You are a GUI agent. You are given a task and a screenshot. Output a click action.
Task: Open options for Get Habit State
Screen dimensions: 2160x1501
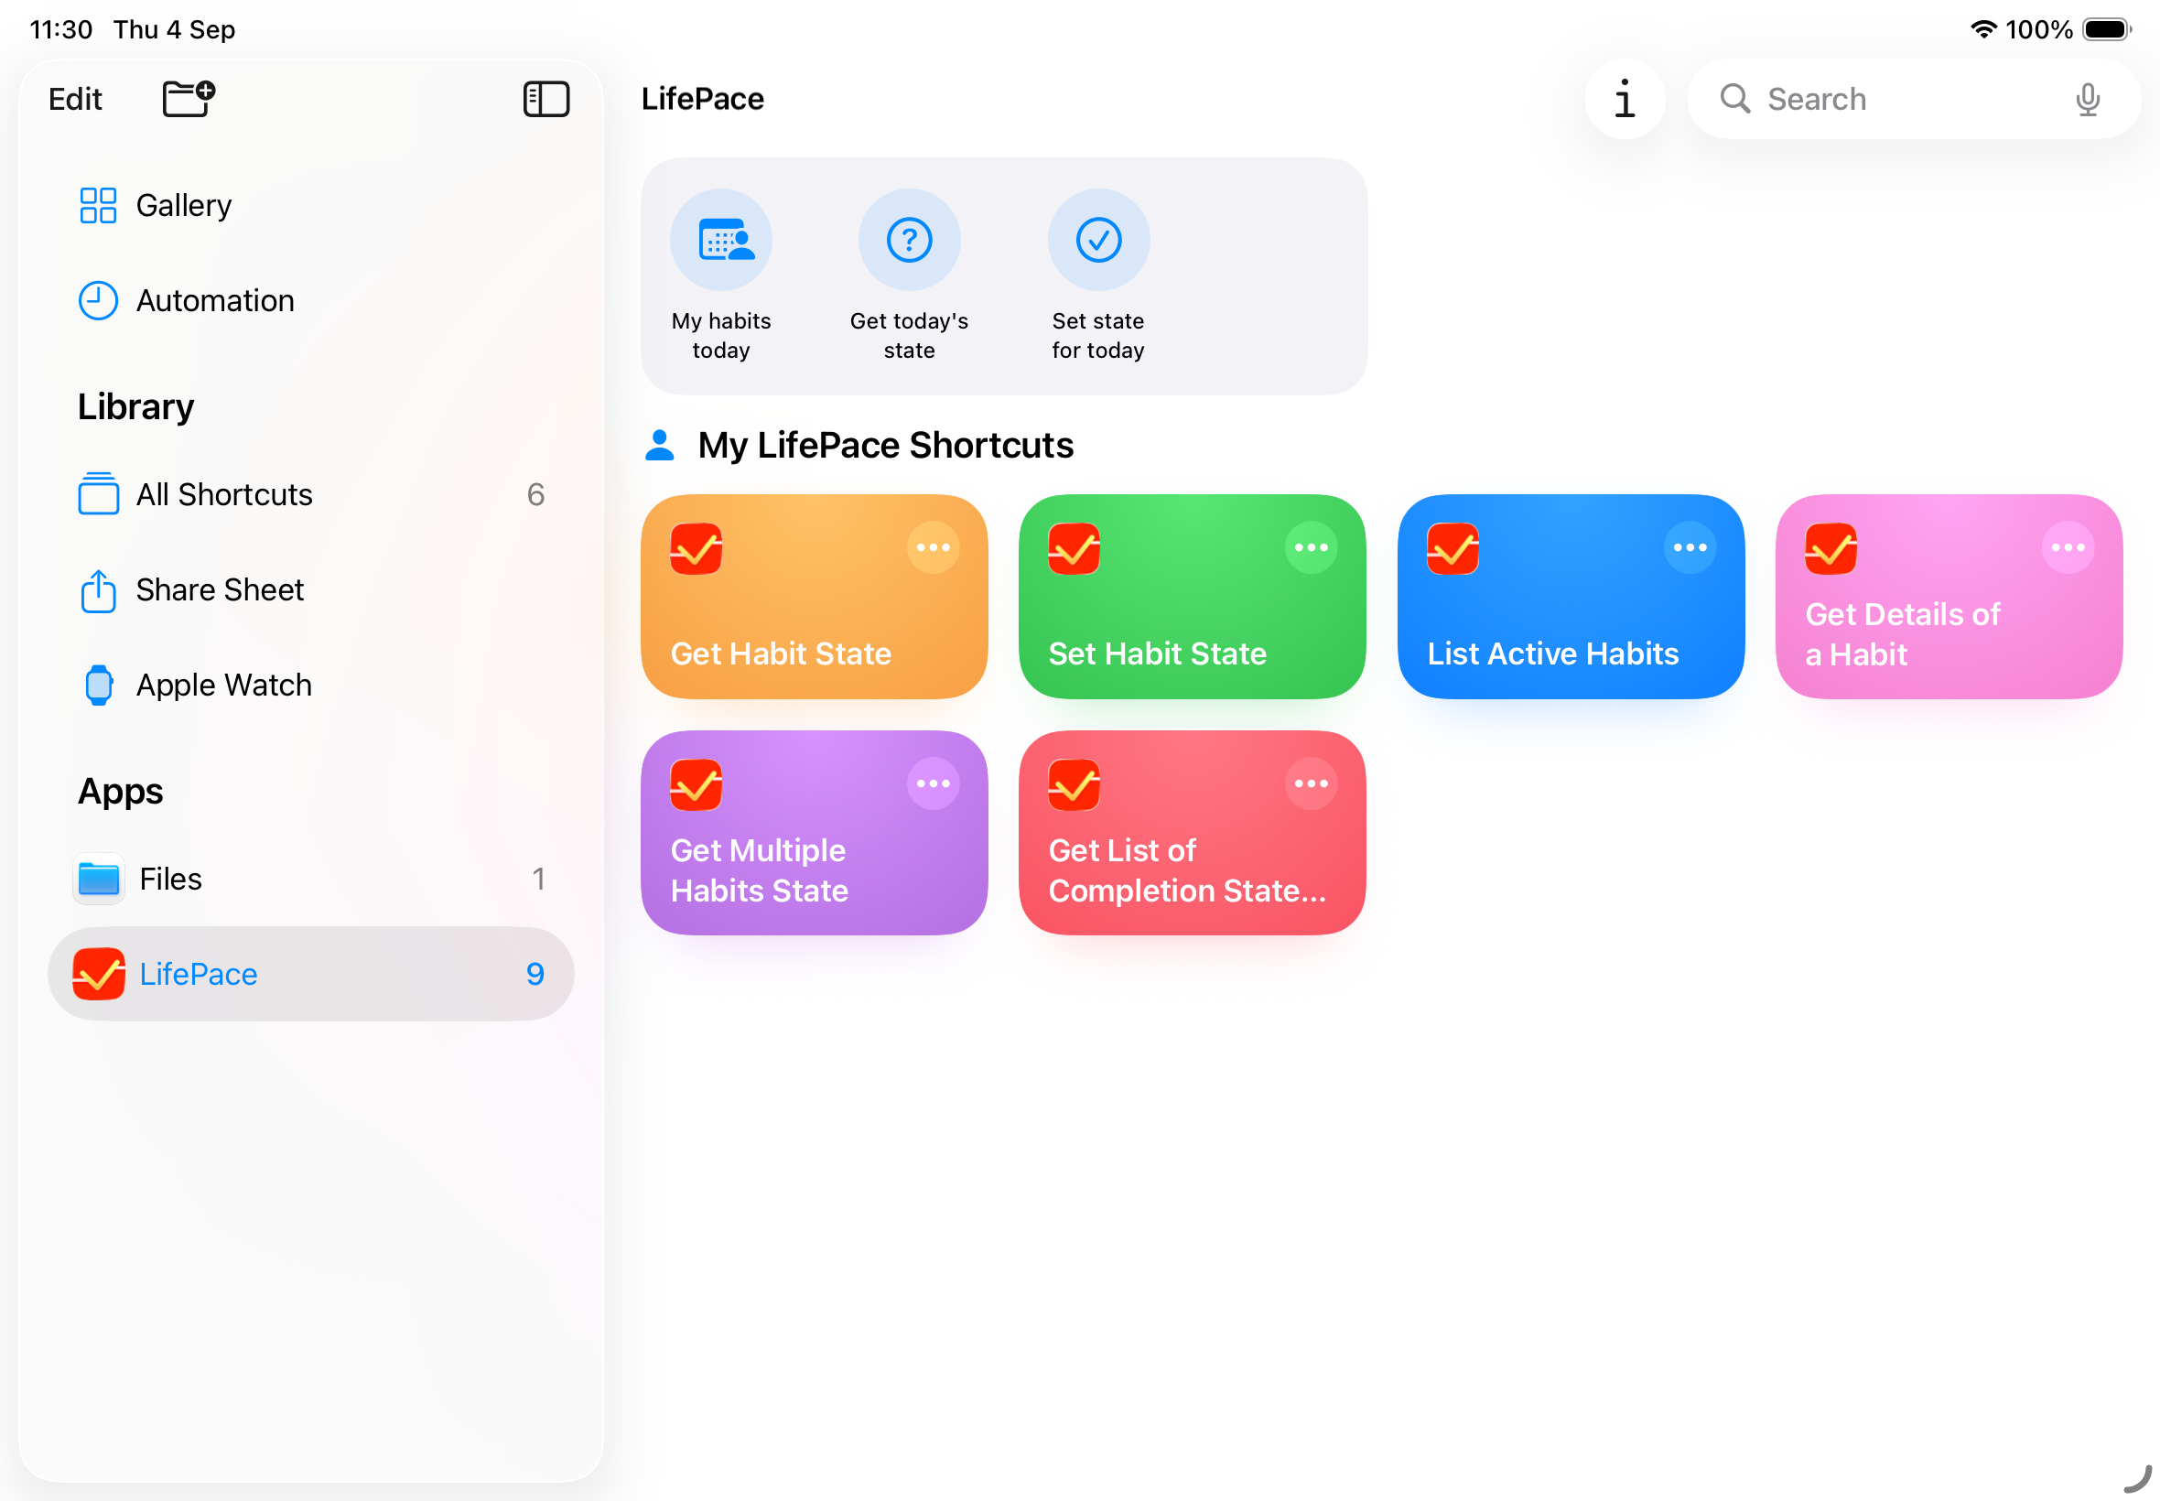click(x=933, y=547)
